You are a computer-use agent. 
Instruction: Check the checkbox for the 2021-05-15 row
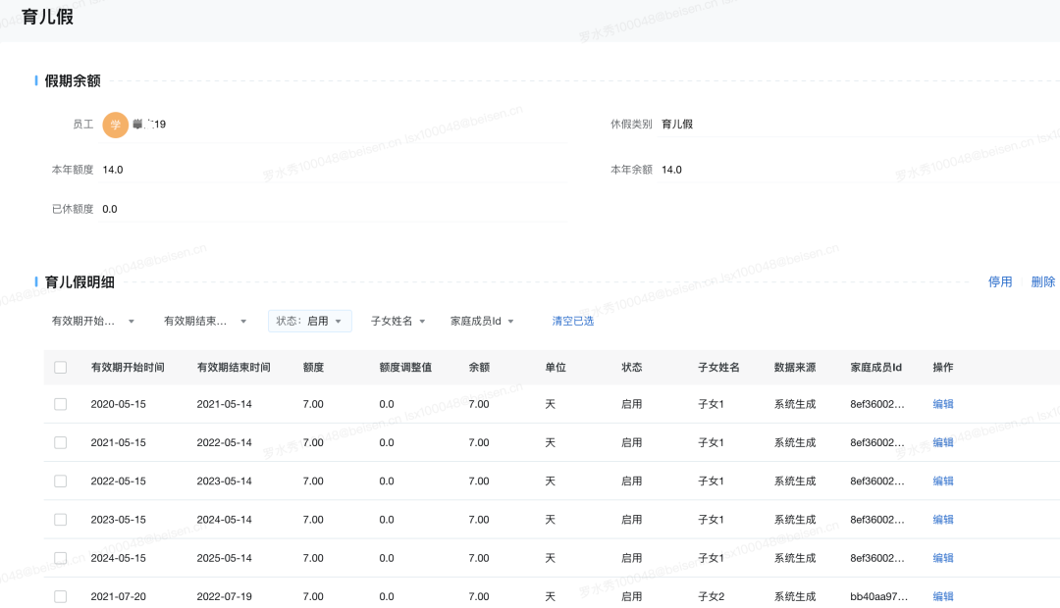pos(60,442)
